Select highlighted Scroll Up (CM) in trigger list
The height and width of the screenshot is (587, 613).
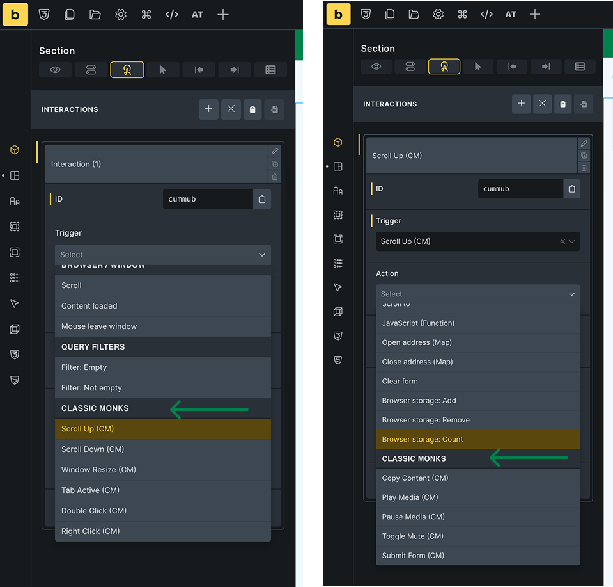[162, 429]
